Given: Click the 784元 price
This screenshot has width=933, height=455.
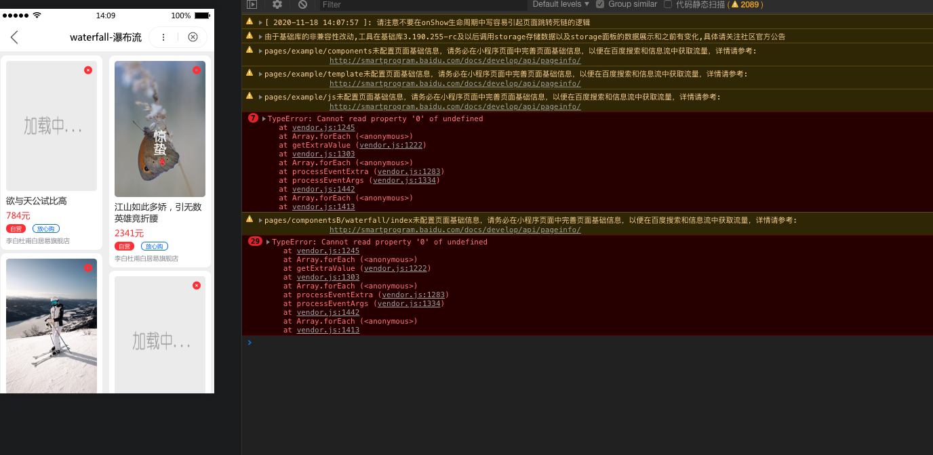Looking at the screenshot, I should [18, 216].
